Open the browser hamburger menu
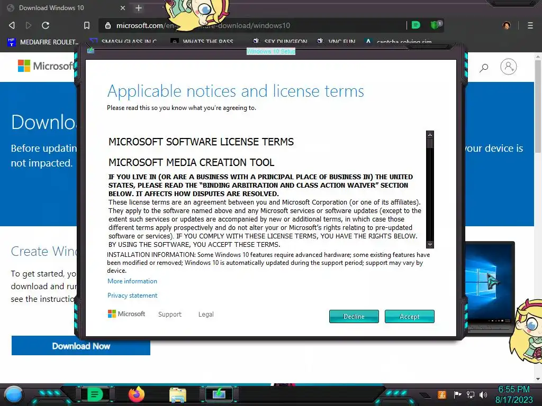The image size is (542, 406). tap(530, 25)
